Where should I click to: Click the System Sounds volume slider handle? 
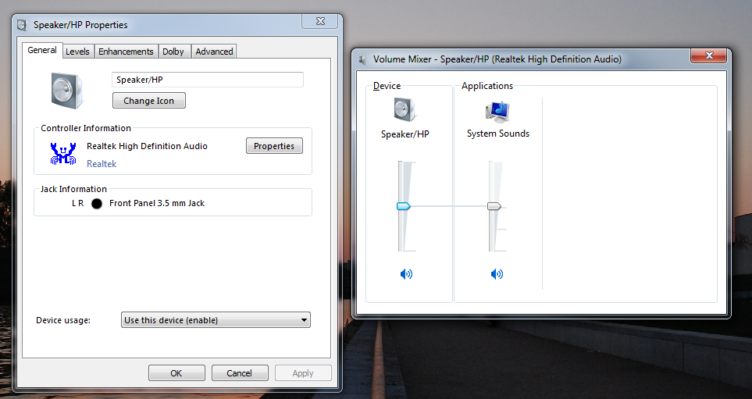(x=494, y=206)
